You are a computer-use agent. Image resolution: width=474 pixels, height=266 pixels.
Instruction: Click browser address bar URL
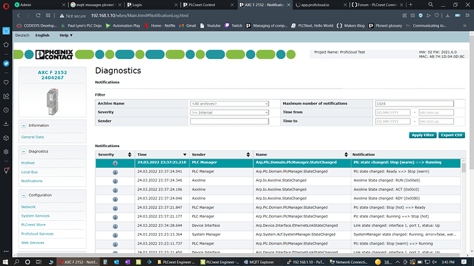coord(139,15)
